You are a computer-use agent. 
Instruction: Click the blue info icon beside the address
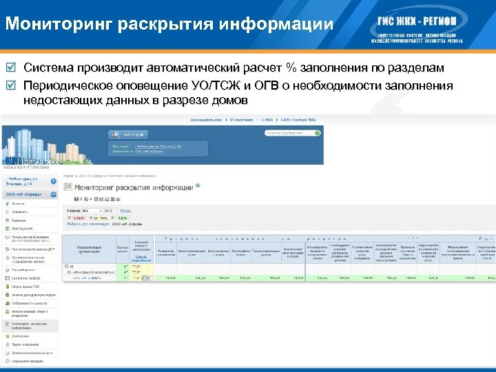coord(54,181)
